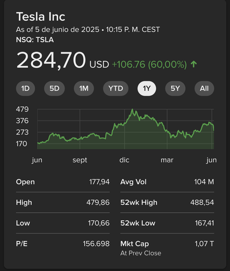Image resolution: width=230 pixels, height=271 pixels.
Task: Click the 284,70 price value
Action: (51, 60)
